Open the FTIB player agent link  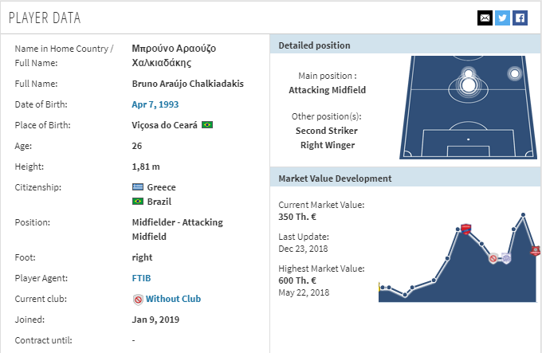point(141,278)
